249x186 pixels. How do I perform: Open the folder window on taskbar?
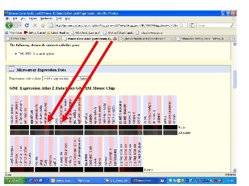point(117,180)
